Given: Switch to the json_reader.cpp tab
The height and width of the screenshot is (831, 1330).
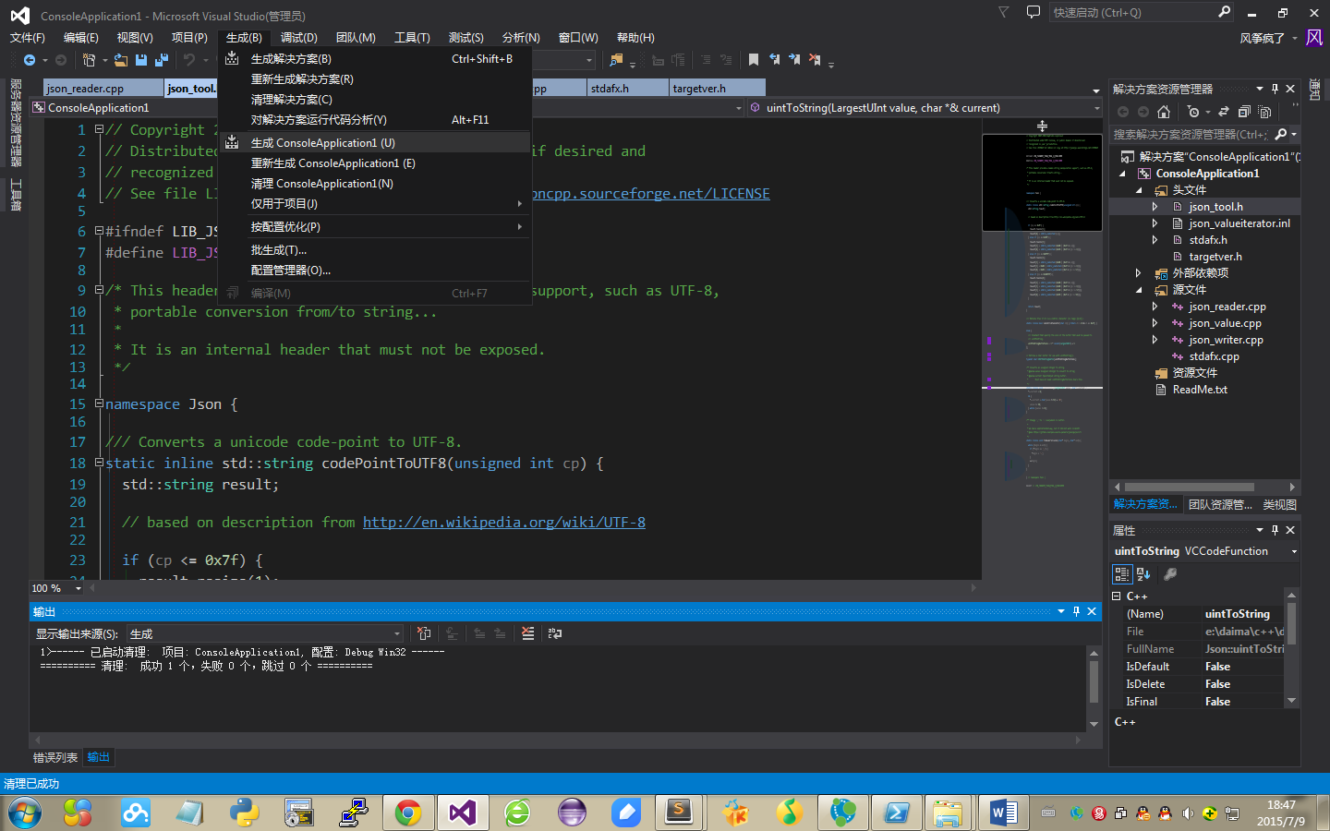Looking at the screenshot, I should pos(103,89).
